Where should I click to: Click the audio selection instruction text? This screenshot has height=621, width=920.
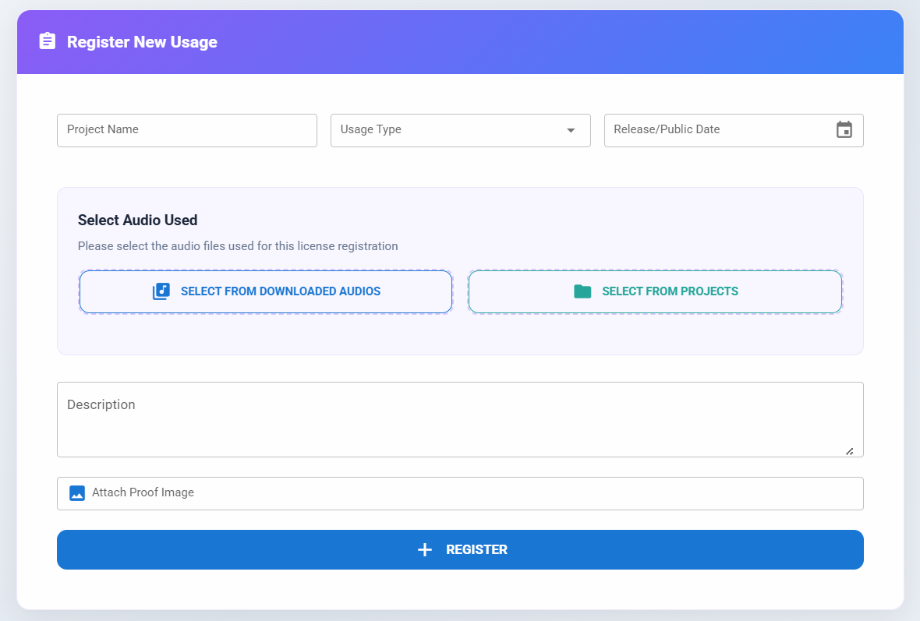point(238,246)
